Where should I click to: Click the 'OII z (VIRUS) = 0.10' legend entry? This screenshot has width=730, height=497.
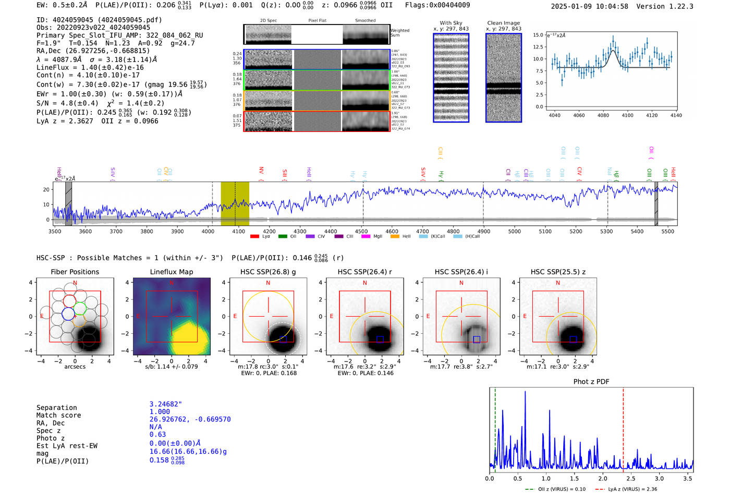coord(555,489)
